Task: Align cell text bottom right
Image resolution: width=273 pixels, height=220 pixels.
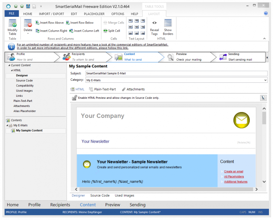Action: [x=143, y=33]
